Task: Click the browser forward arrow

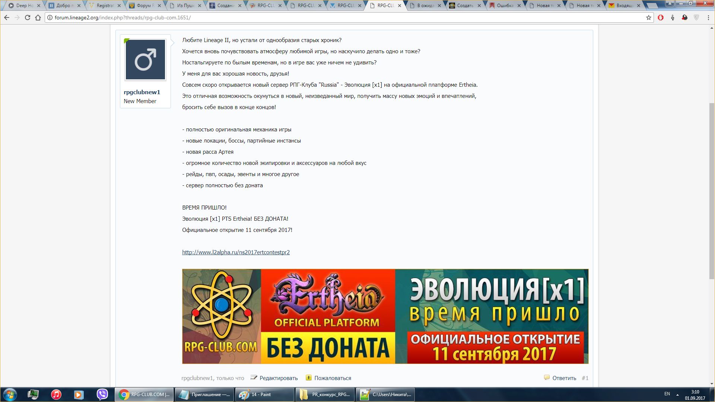Action: coord(17,17)
